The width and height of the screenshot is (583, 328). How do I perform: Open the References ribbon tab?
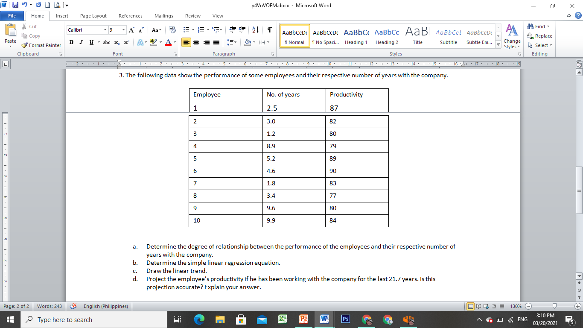pos(130,16)
